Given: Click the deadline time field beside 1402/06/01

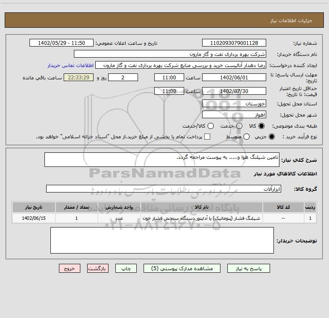Looking at the screenshot, I should pyautogui.click(x=169, y=77).
